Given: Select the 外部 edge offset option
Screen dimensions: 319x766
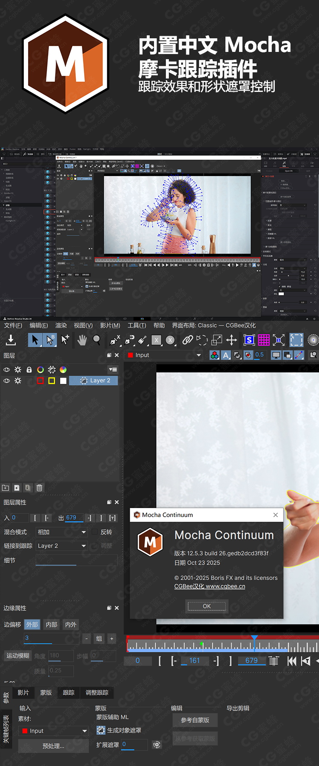Looking at the screenshot, I should [x=32, y=624].
